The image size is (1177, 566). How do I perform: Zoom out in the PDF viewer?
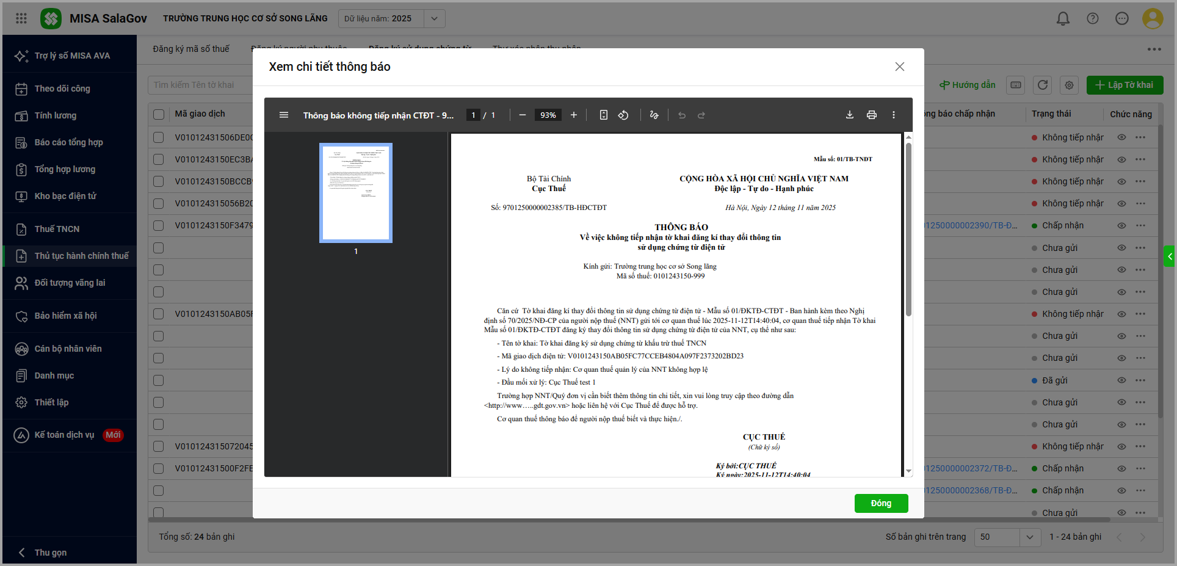coord(523,115)
